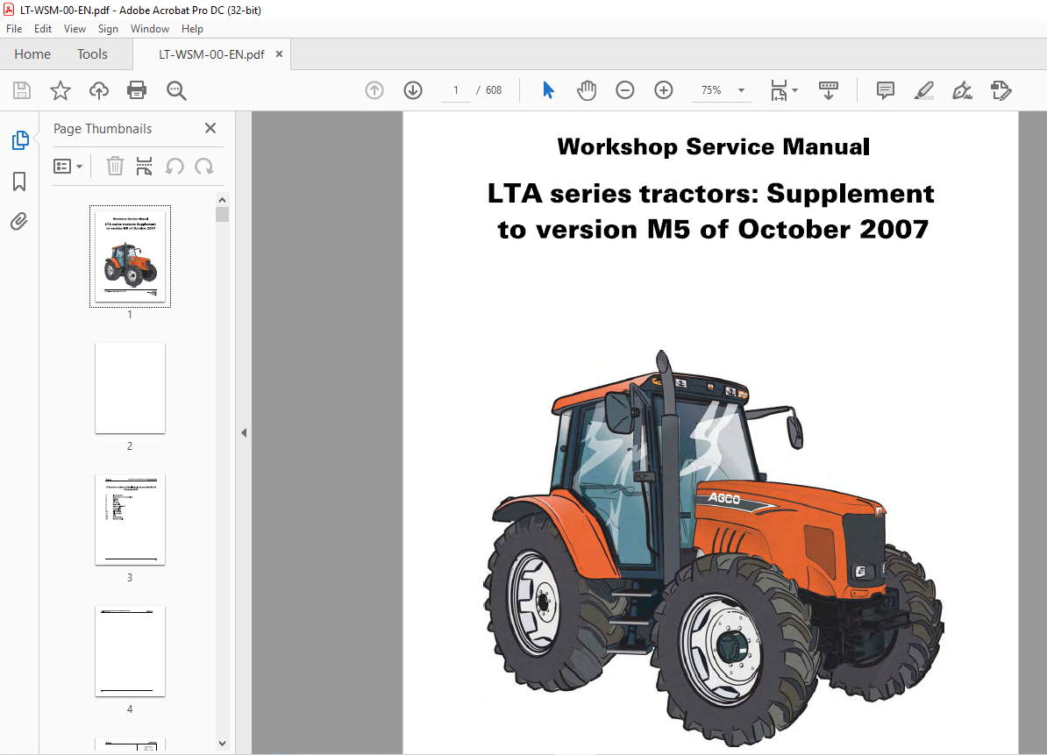Open the Find text search tool
This screenshot has width=1047, height=755.
176,90
